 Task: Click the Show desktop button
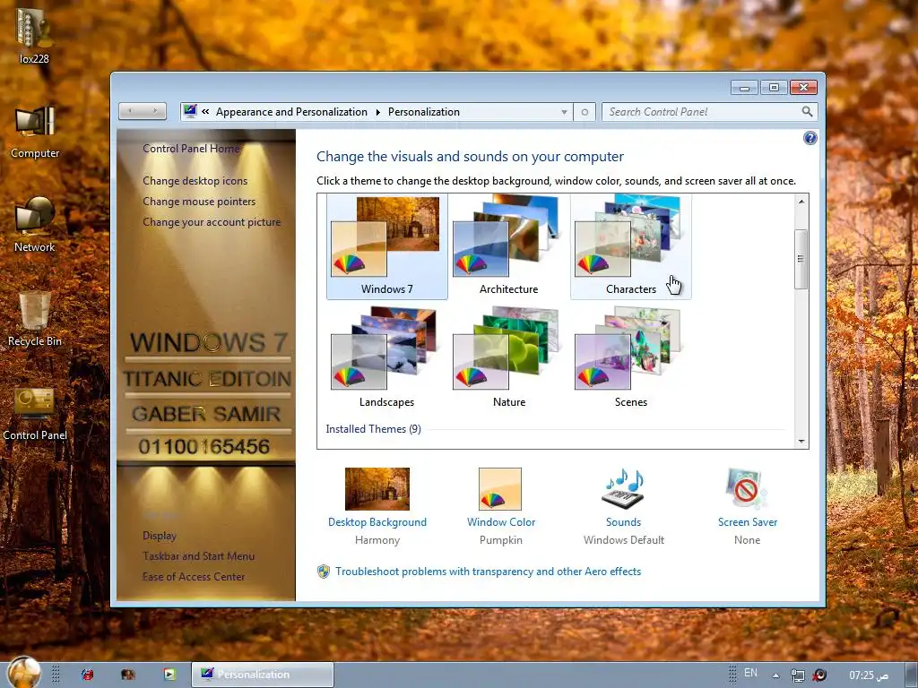[x=911, y=675]
